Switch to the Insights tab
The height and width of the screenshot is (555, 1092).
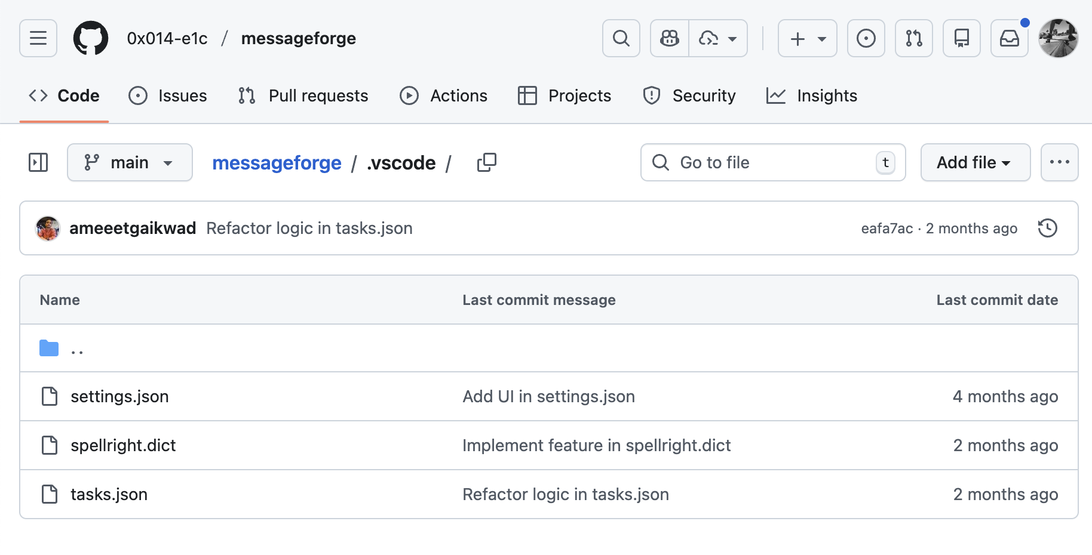tap(812, 95)
